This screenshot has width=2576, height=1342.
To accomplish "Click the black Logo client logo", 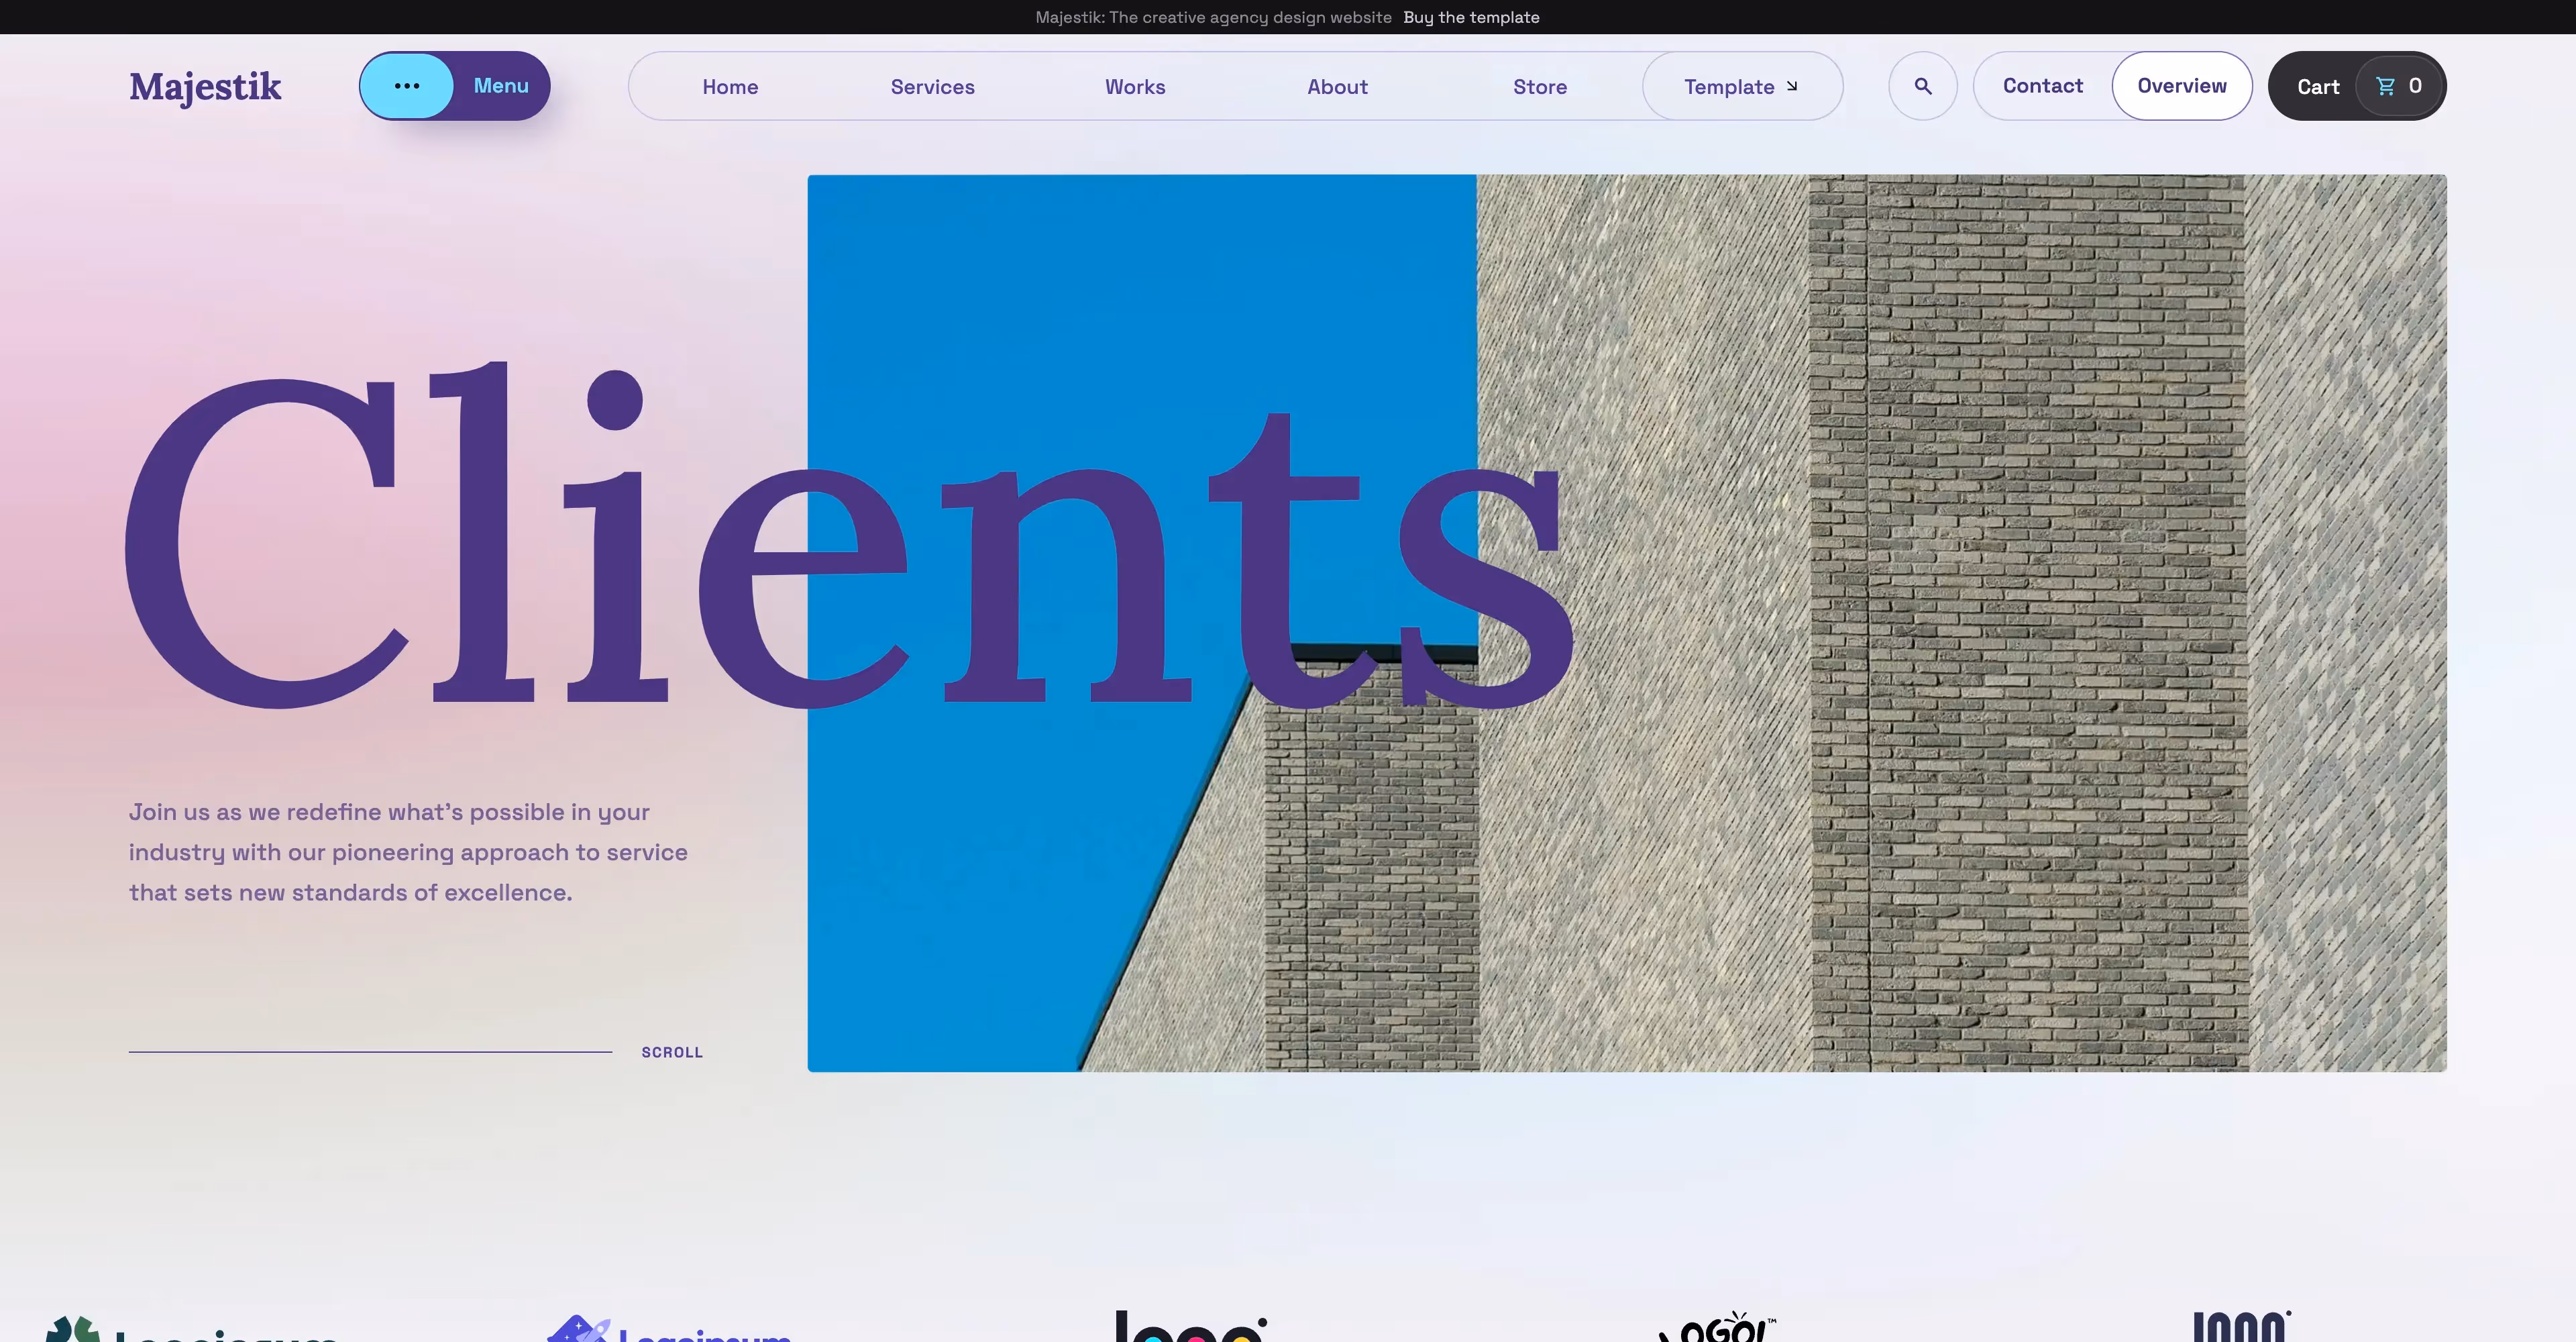I will [x=1191, y=1326].
